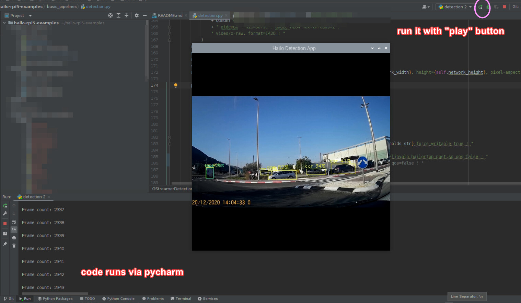The height and width of the screenshot is (303, 521).
Task: Click Expand All in the Project panel
Action: (118, 15)
